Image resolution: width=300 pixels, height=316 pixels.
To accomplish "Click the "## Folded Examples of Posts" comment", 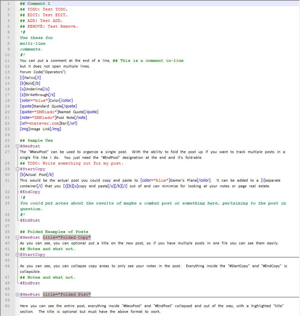I will [x=54, y=232].
